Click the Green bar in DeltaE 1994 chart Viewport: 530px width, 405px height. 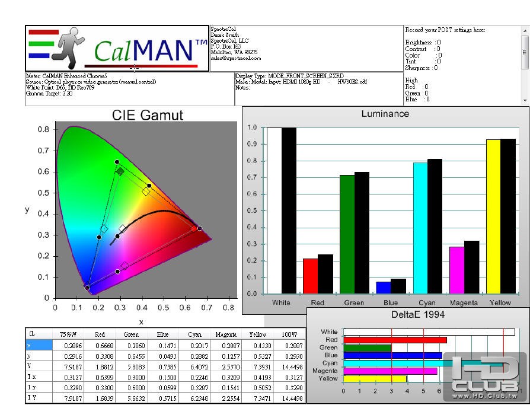[367, 347]
